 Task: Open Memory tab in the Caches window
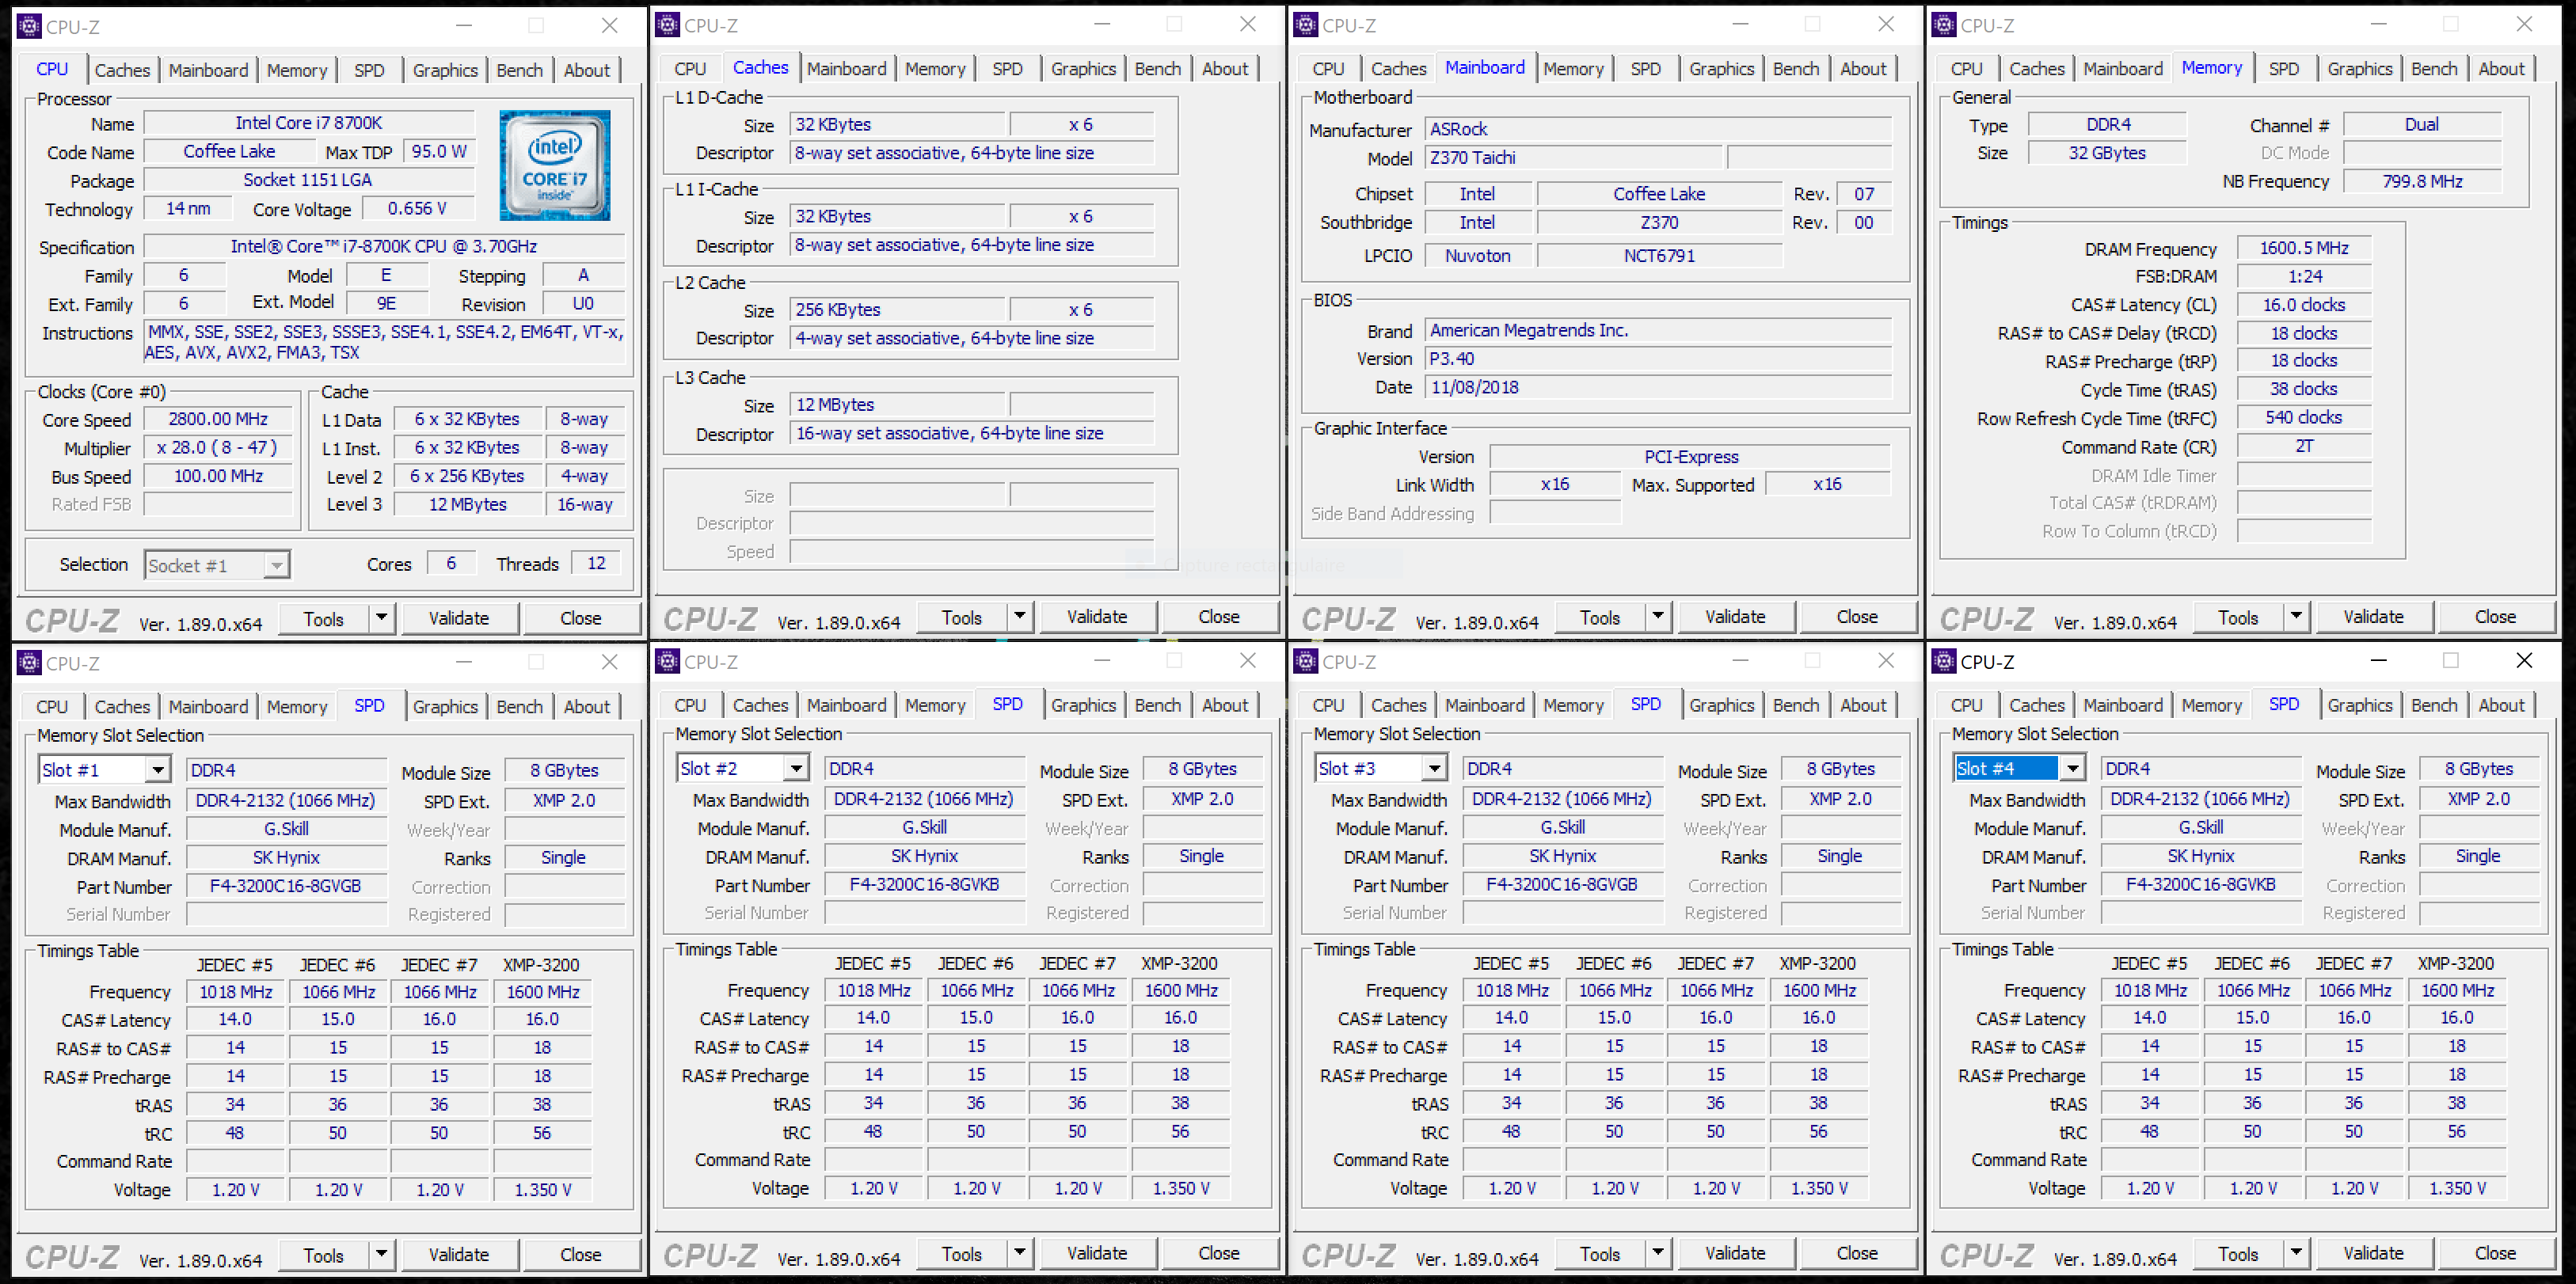934,68
